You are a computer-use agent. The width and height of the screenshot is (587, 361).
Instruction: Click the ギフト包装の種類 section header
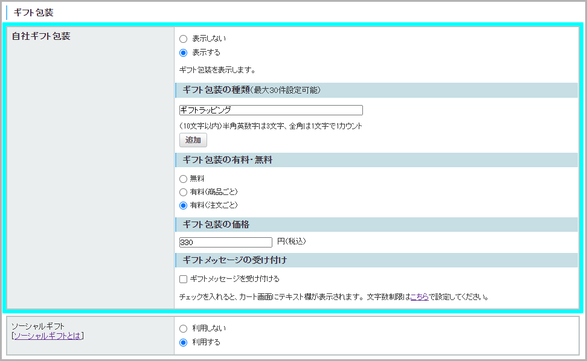point(377,90)
